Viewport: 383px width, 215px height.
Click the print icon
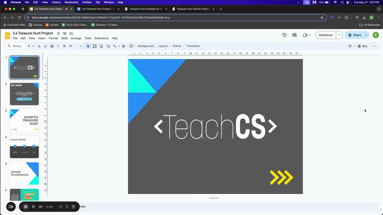(x=52, y=46)
